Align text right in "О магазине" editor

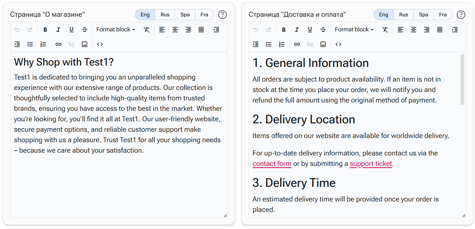tap(188, 30)
